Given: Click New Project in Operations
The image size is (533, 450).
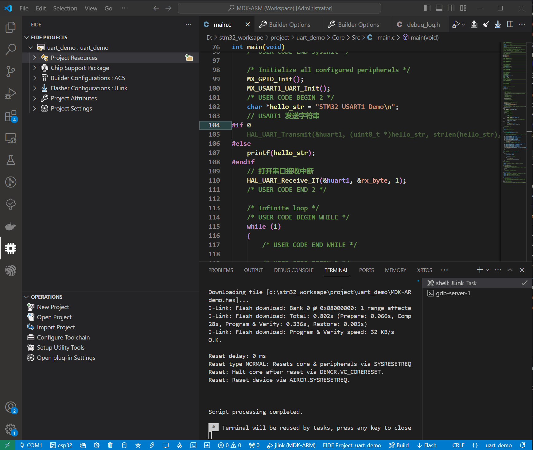Looking at the screenshot, I should click(53, 307).
